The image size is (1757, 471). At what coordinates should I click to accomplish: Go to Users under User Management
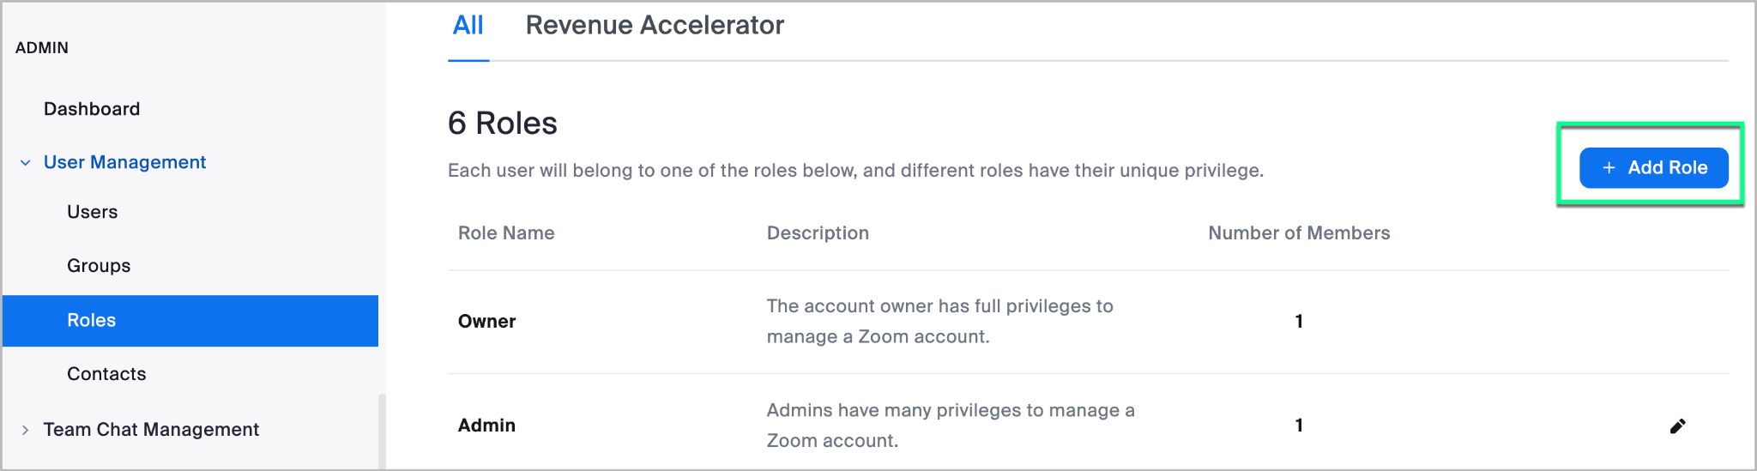click(x=93, y=212)
